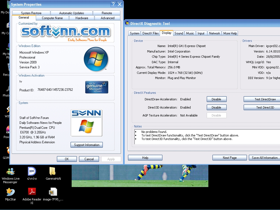This screenshot has height=210, width=280.
Task: Open the More Help tab
Action: point(230,33)
